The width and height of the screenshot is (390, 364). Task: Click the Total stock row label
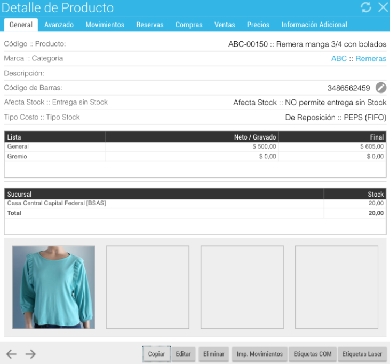click(14, 213)
